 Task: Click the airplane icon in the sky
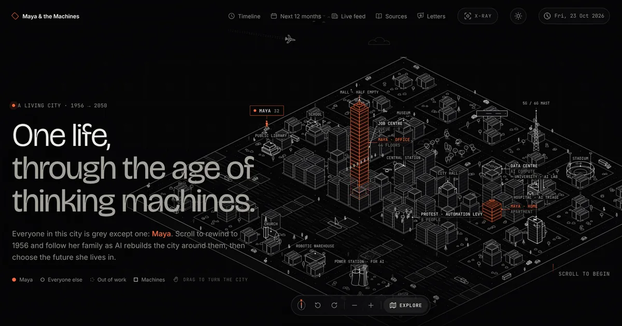tap(290, 39)
